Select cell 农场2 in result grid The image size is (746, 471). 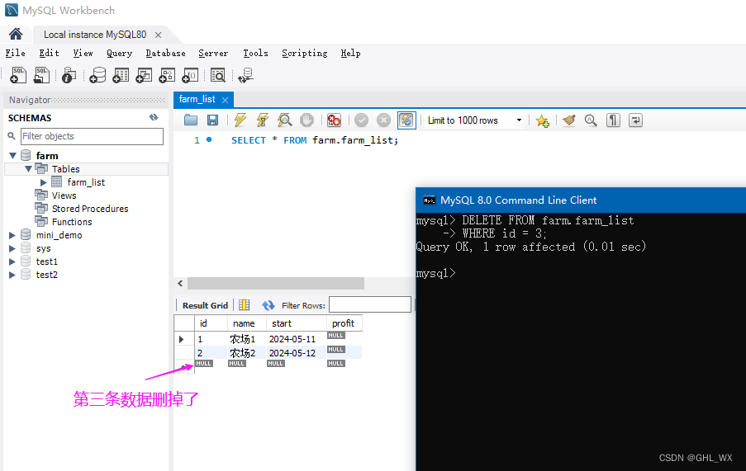(x=247, y=353)
